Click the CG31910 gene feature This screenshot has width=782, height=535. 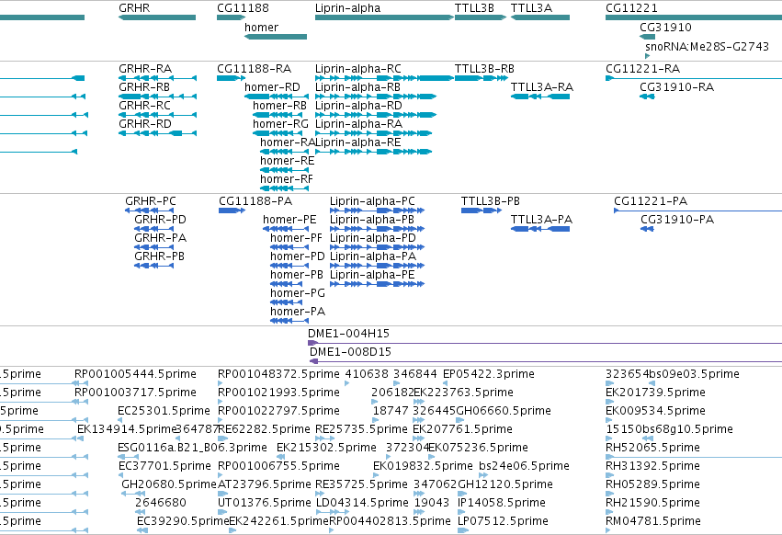(647, 37)
